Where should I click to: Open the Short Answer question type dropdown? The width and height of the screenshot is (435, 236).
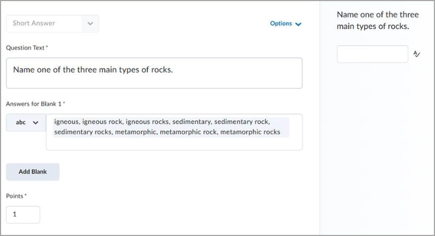pyautogui.click(x=52, y=23)
